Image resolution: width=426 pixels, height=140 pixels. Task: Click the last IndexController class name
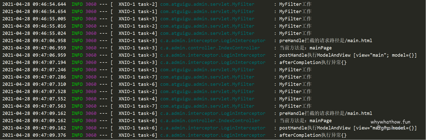point(210,121)
